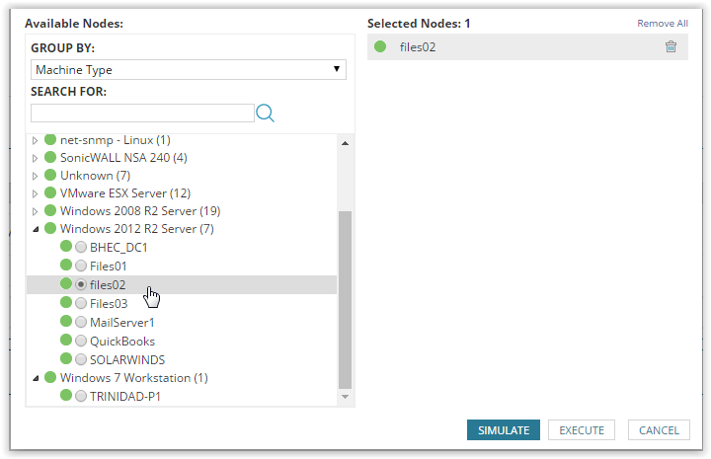Click the Unknown (7) tree label
Image resolution: width=711 pixels, height=459 pixels.
click(x=95, y=176)
